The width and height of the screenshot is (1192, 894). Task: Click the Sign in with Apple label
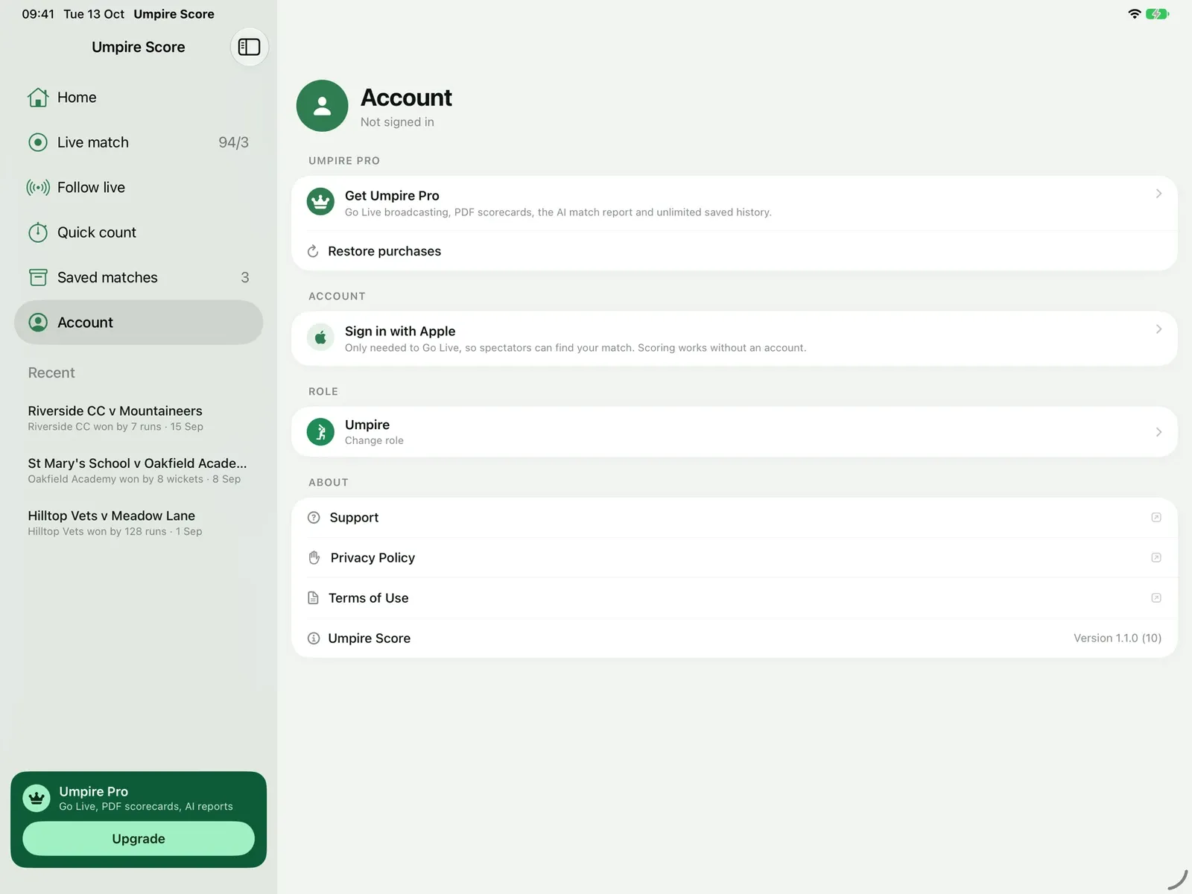400,332
